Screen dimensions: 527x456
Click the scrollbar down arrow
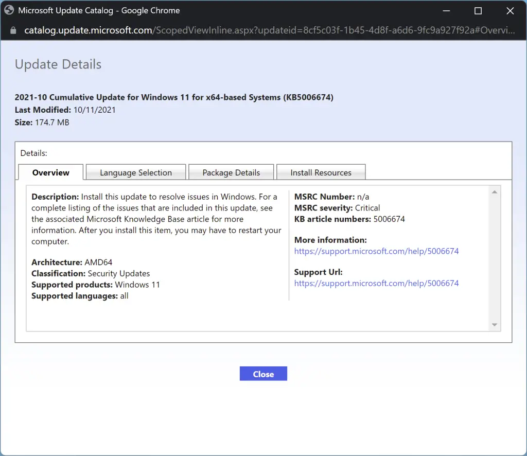[x=495, y=325]
